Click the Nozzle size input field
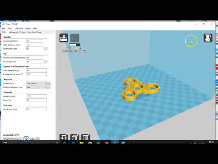This screenshot has height=164, width=218. pos(36,109)
